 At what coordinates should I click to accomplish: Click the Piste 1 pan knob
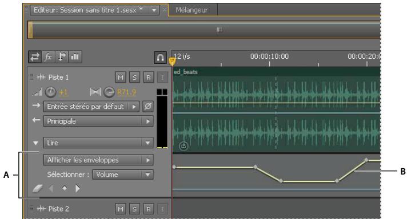click(109, 92)
